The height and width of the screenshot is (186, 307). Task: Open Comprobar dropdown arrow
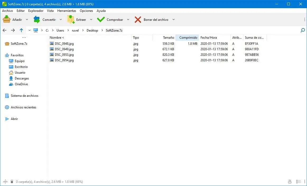pos(128,19)
